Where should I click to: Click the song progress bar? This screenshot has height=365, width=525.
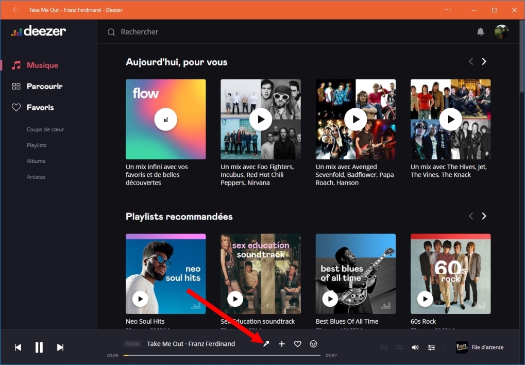coord(222,355)
